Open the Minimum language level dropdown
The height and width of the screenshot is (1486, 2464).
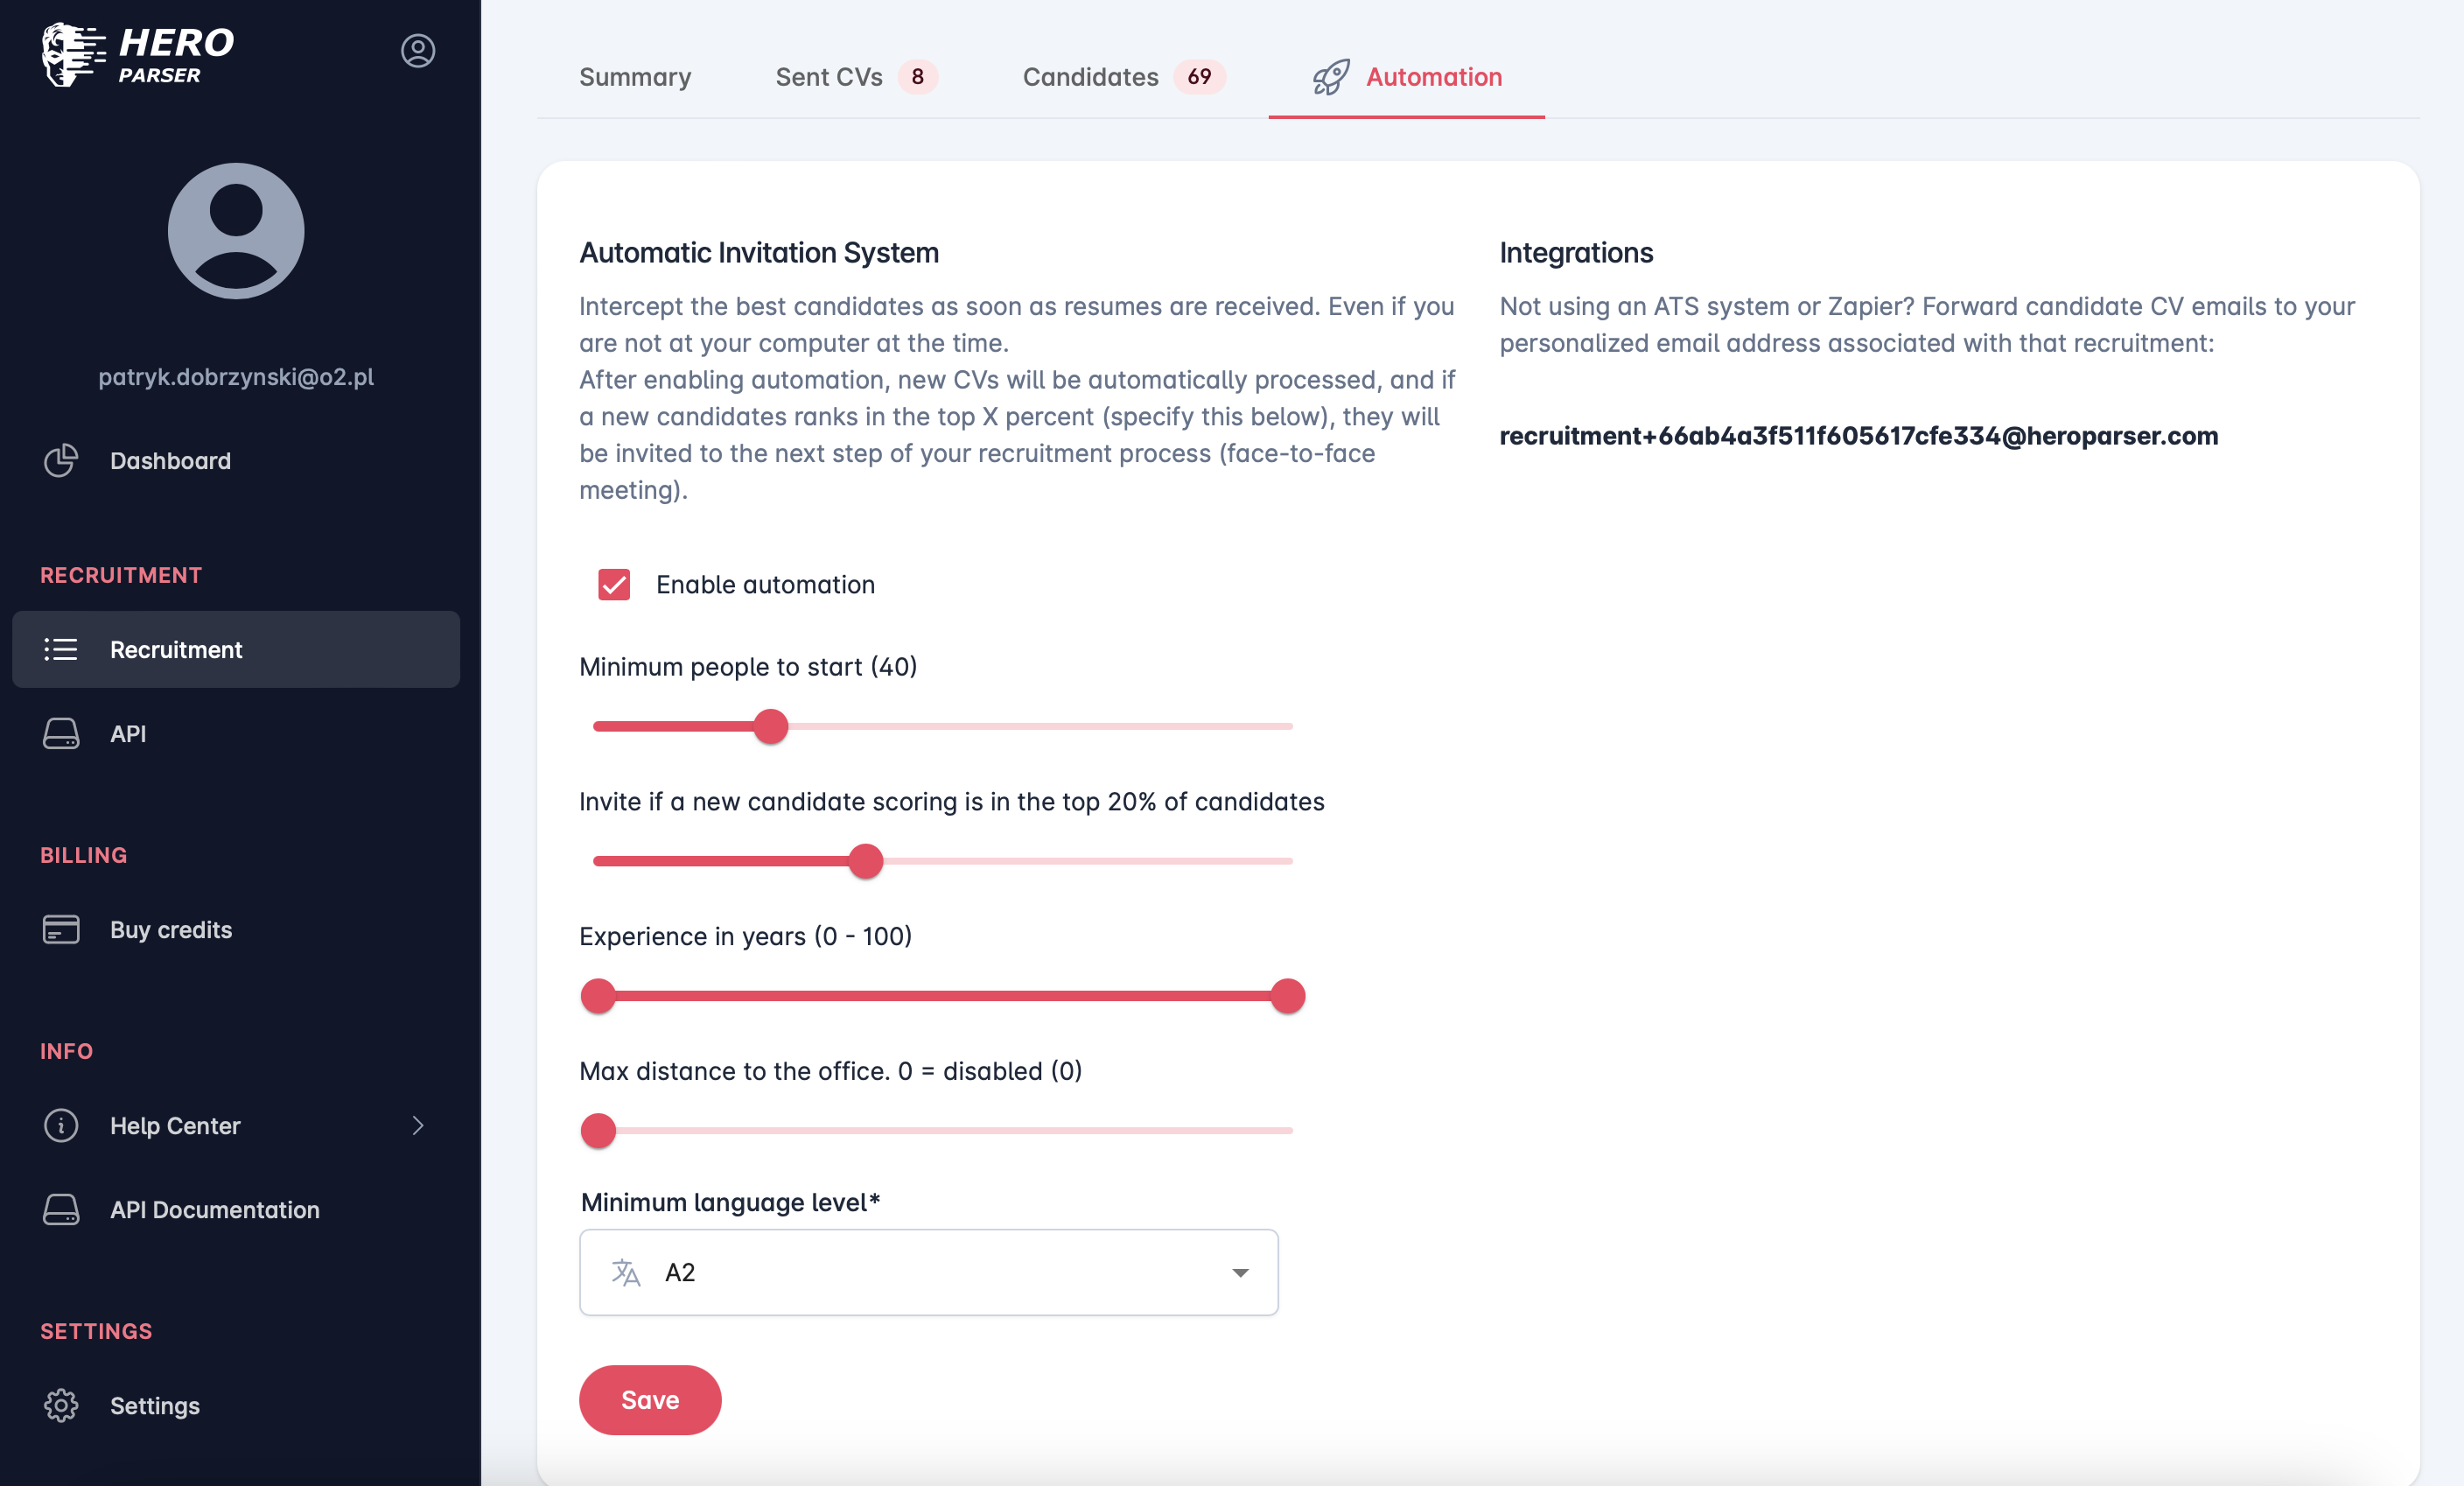click(928, 1272)
